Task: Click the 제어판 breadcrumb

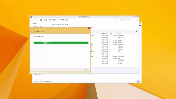Action: tap(45, 20)
